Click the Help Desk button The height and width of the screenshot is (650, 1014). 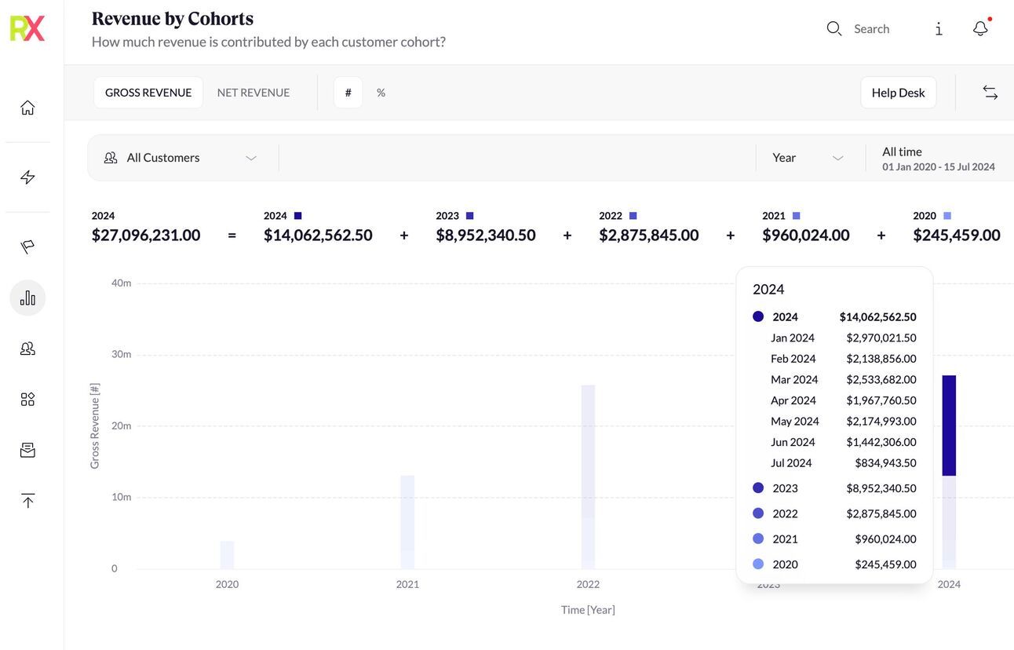pos(898,93)
